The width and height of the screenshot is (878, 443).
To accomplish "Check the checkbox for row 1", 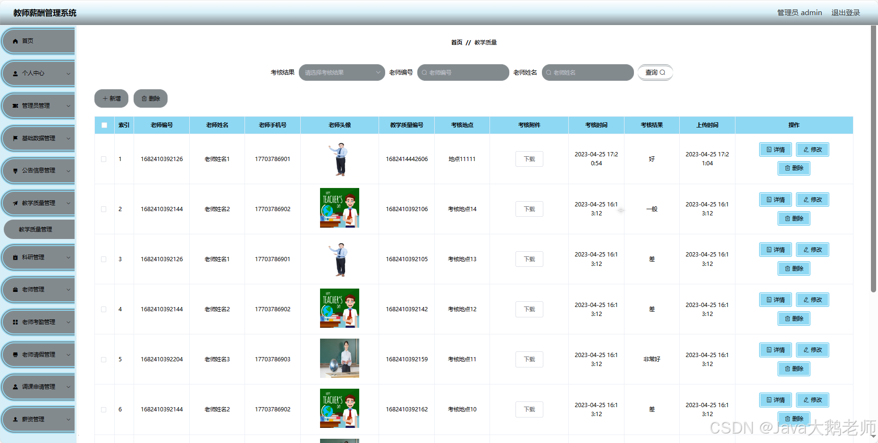I will click(x=104, y=159).
